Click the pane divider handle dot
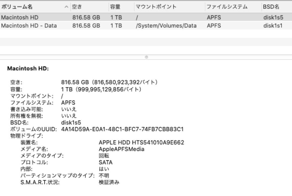292x196 pixels. [146, 57]
